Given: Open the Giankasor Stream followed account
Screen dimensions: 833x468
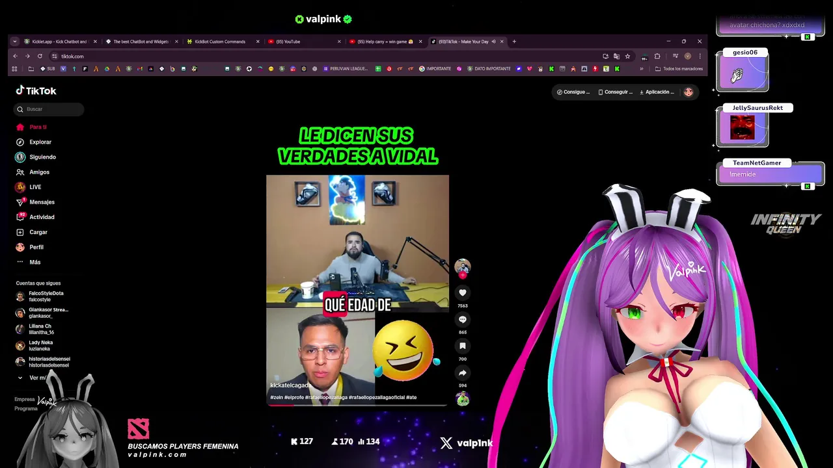Looking at the screenshot, I should 42,313.
